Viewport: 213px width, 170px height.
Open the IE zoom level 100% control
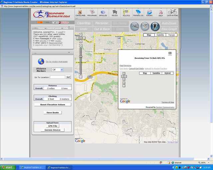[x=203, y=163]
